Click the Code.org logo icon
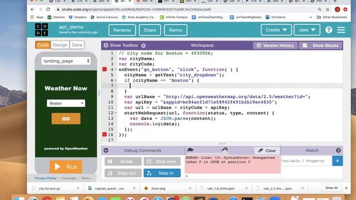This screenshot has height=200, width=356. coord(42,29)
